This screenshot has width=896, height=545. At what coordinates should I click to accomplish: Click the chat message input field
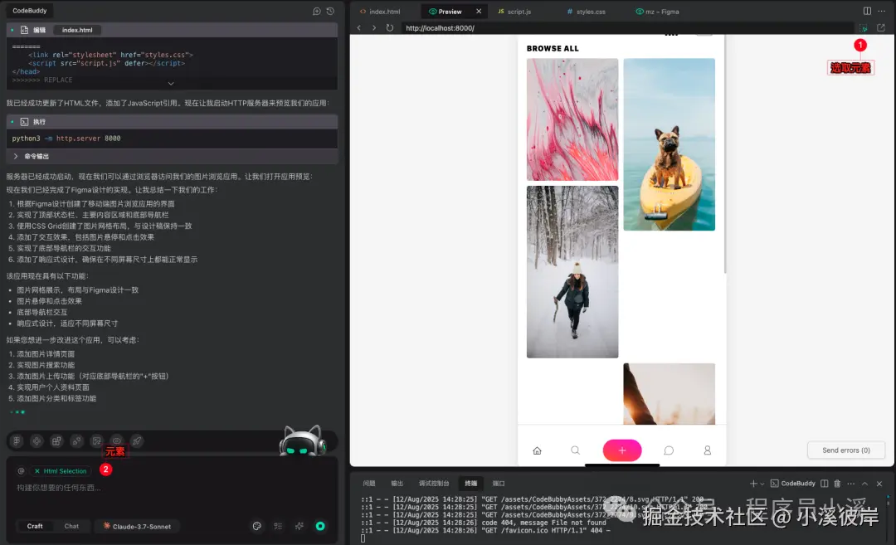point(172,488)
